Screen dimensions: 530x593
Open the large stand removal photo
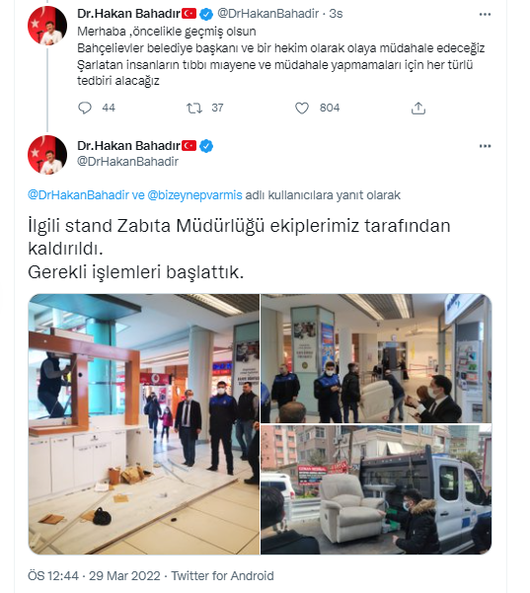point(144,424)
